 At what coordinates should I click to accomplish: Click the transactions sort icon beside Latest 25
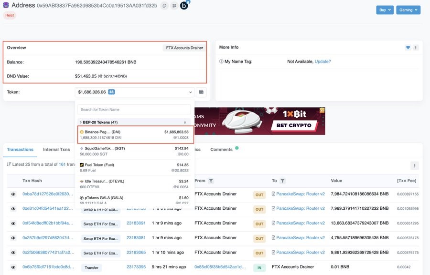[9, 164]
